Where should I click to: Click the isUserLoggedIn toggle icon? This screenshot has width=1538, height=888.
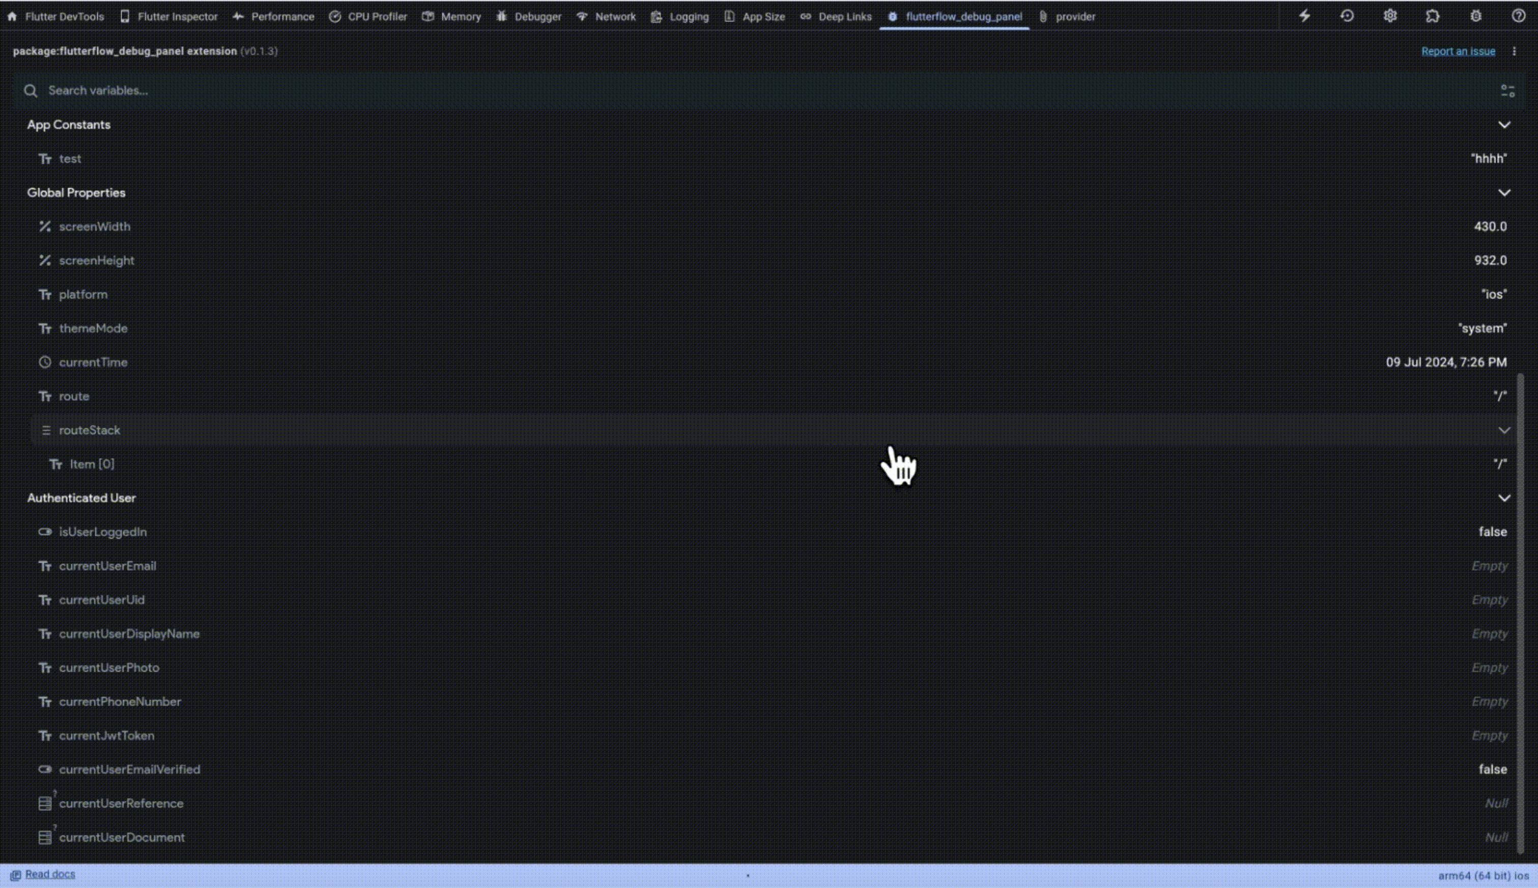[44, 532]
